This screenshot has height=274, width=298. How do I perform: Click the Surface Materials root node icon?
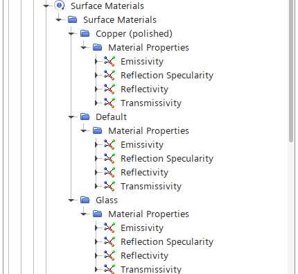pyautogui.click(x=60, y=6)
